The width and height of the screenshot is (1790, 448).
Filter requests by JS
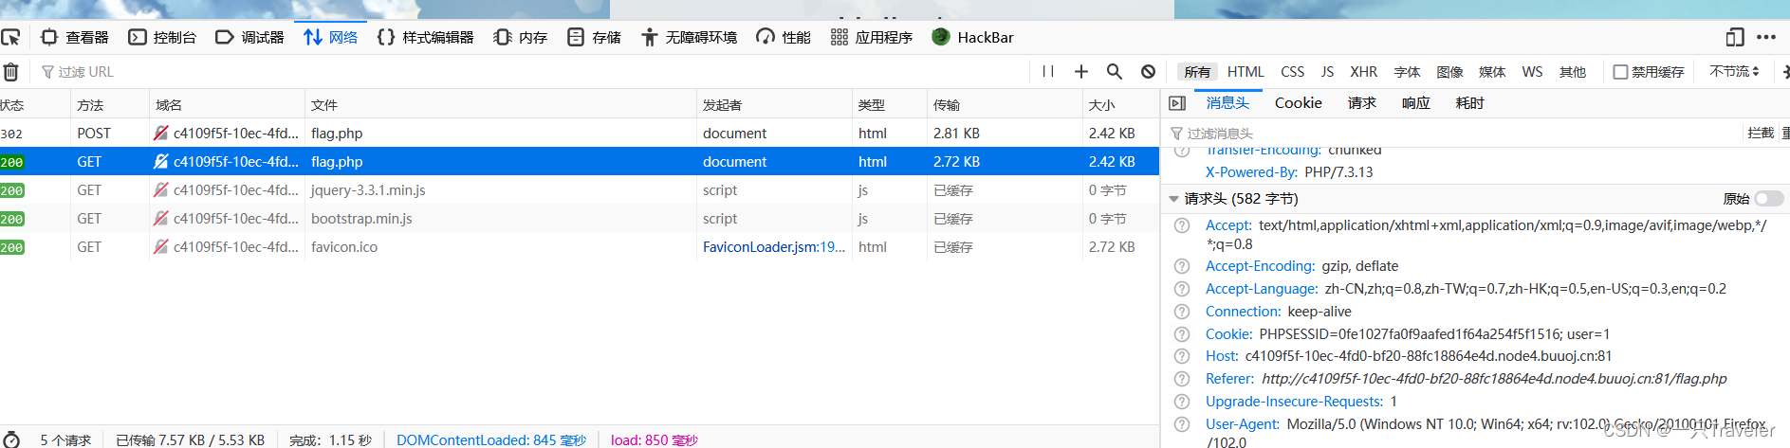pyautogui.click(x=1327, y=71)
